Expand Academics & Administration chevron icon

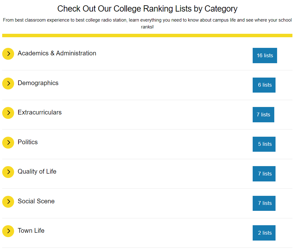(8, 54)
